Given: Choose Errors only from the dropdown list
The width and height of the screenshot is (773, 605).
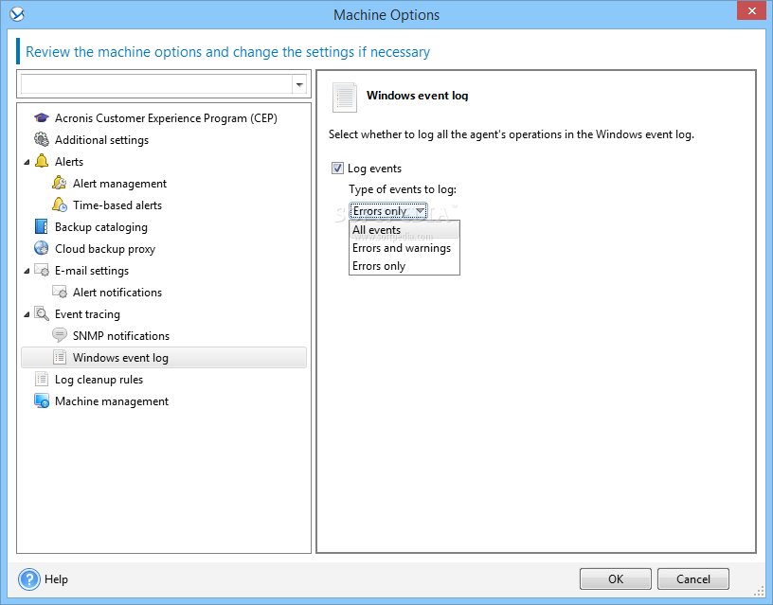Looking at the screenshot, I should click(404, 266).
